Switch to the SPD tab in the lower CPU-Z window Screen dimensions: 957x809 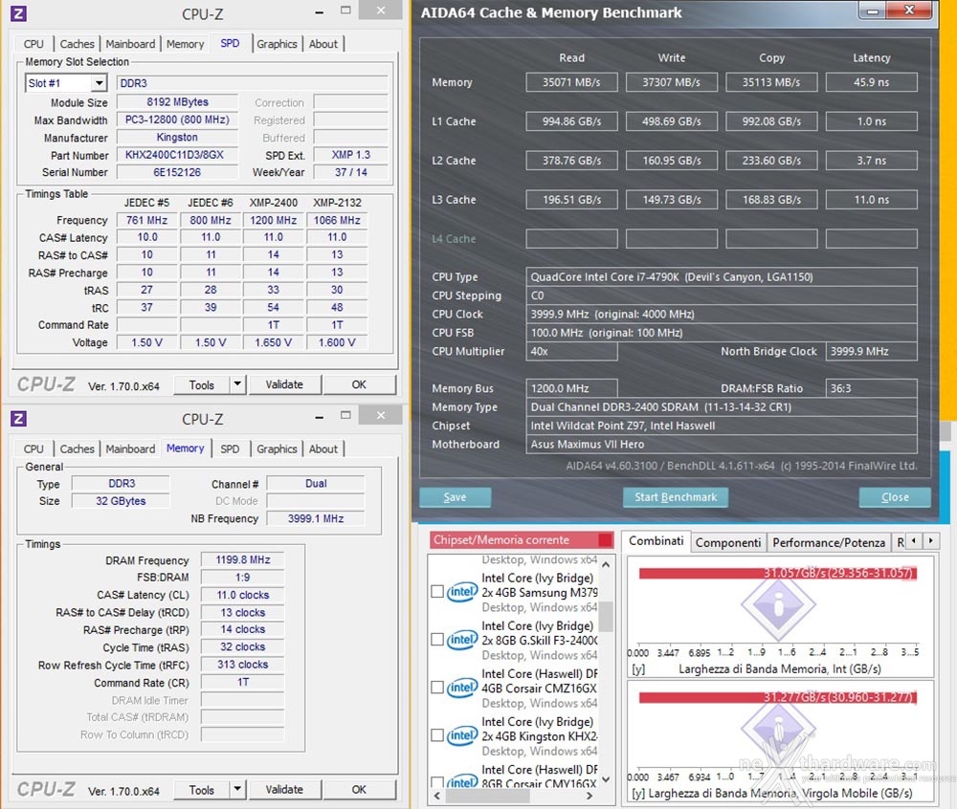coord(230,448)
